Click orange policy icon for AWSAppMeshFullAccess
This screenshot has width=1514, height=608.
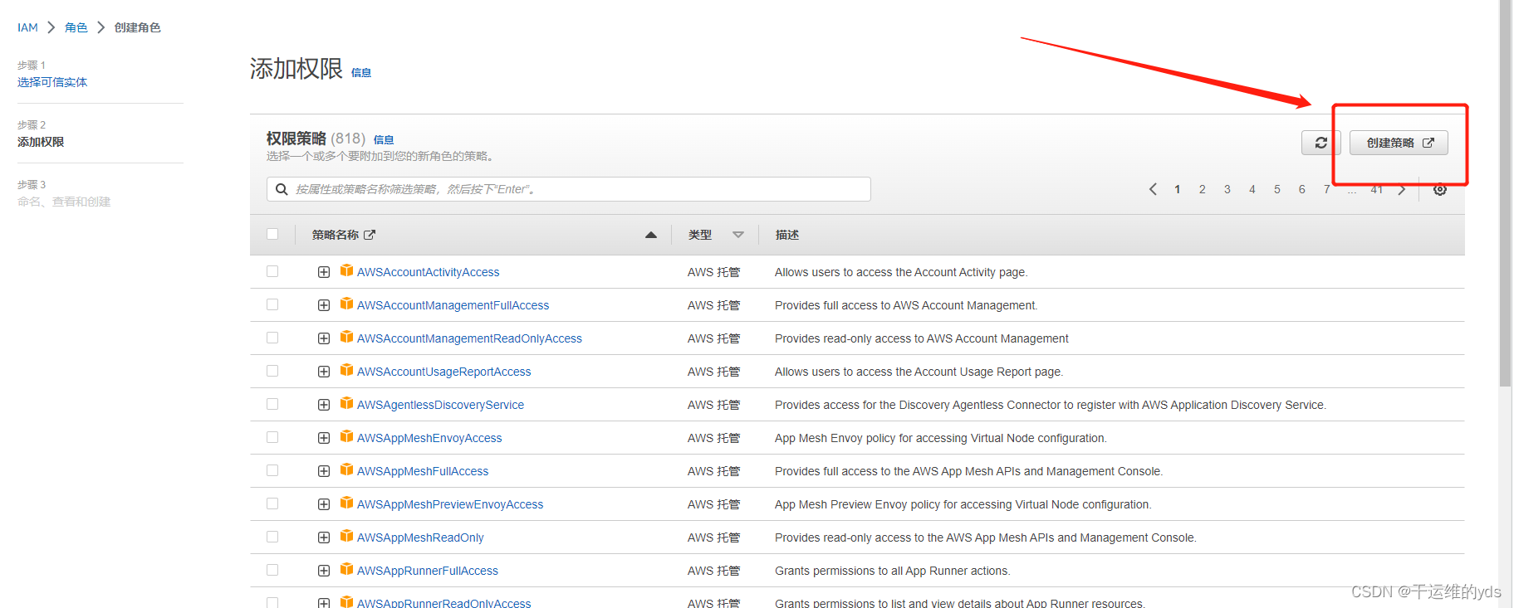[346, 469]
